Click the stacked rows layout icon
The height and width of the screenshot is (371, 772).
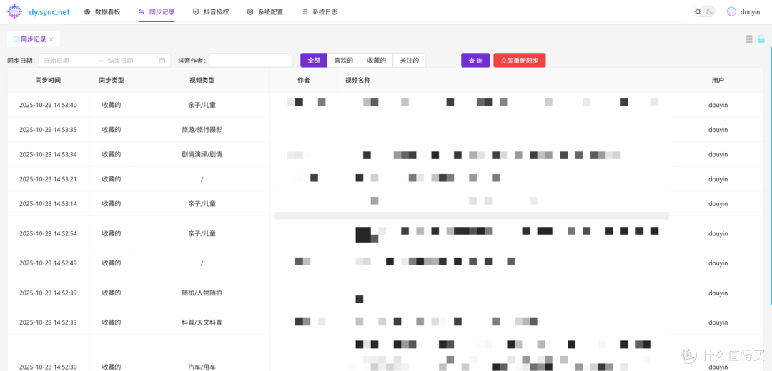point(749,39)
